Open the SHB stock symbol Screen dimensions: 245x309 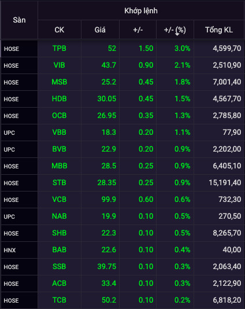[x=60, y=233]
